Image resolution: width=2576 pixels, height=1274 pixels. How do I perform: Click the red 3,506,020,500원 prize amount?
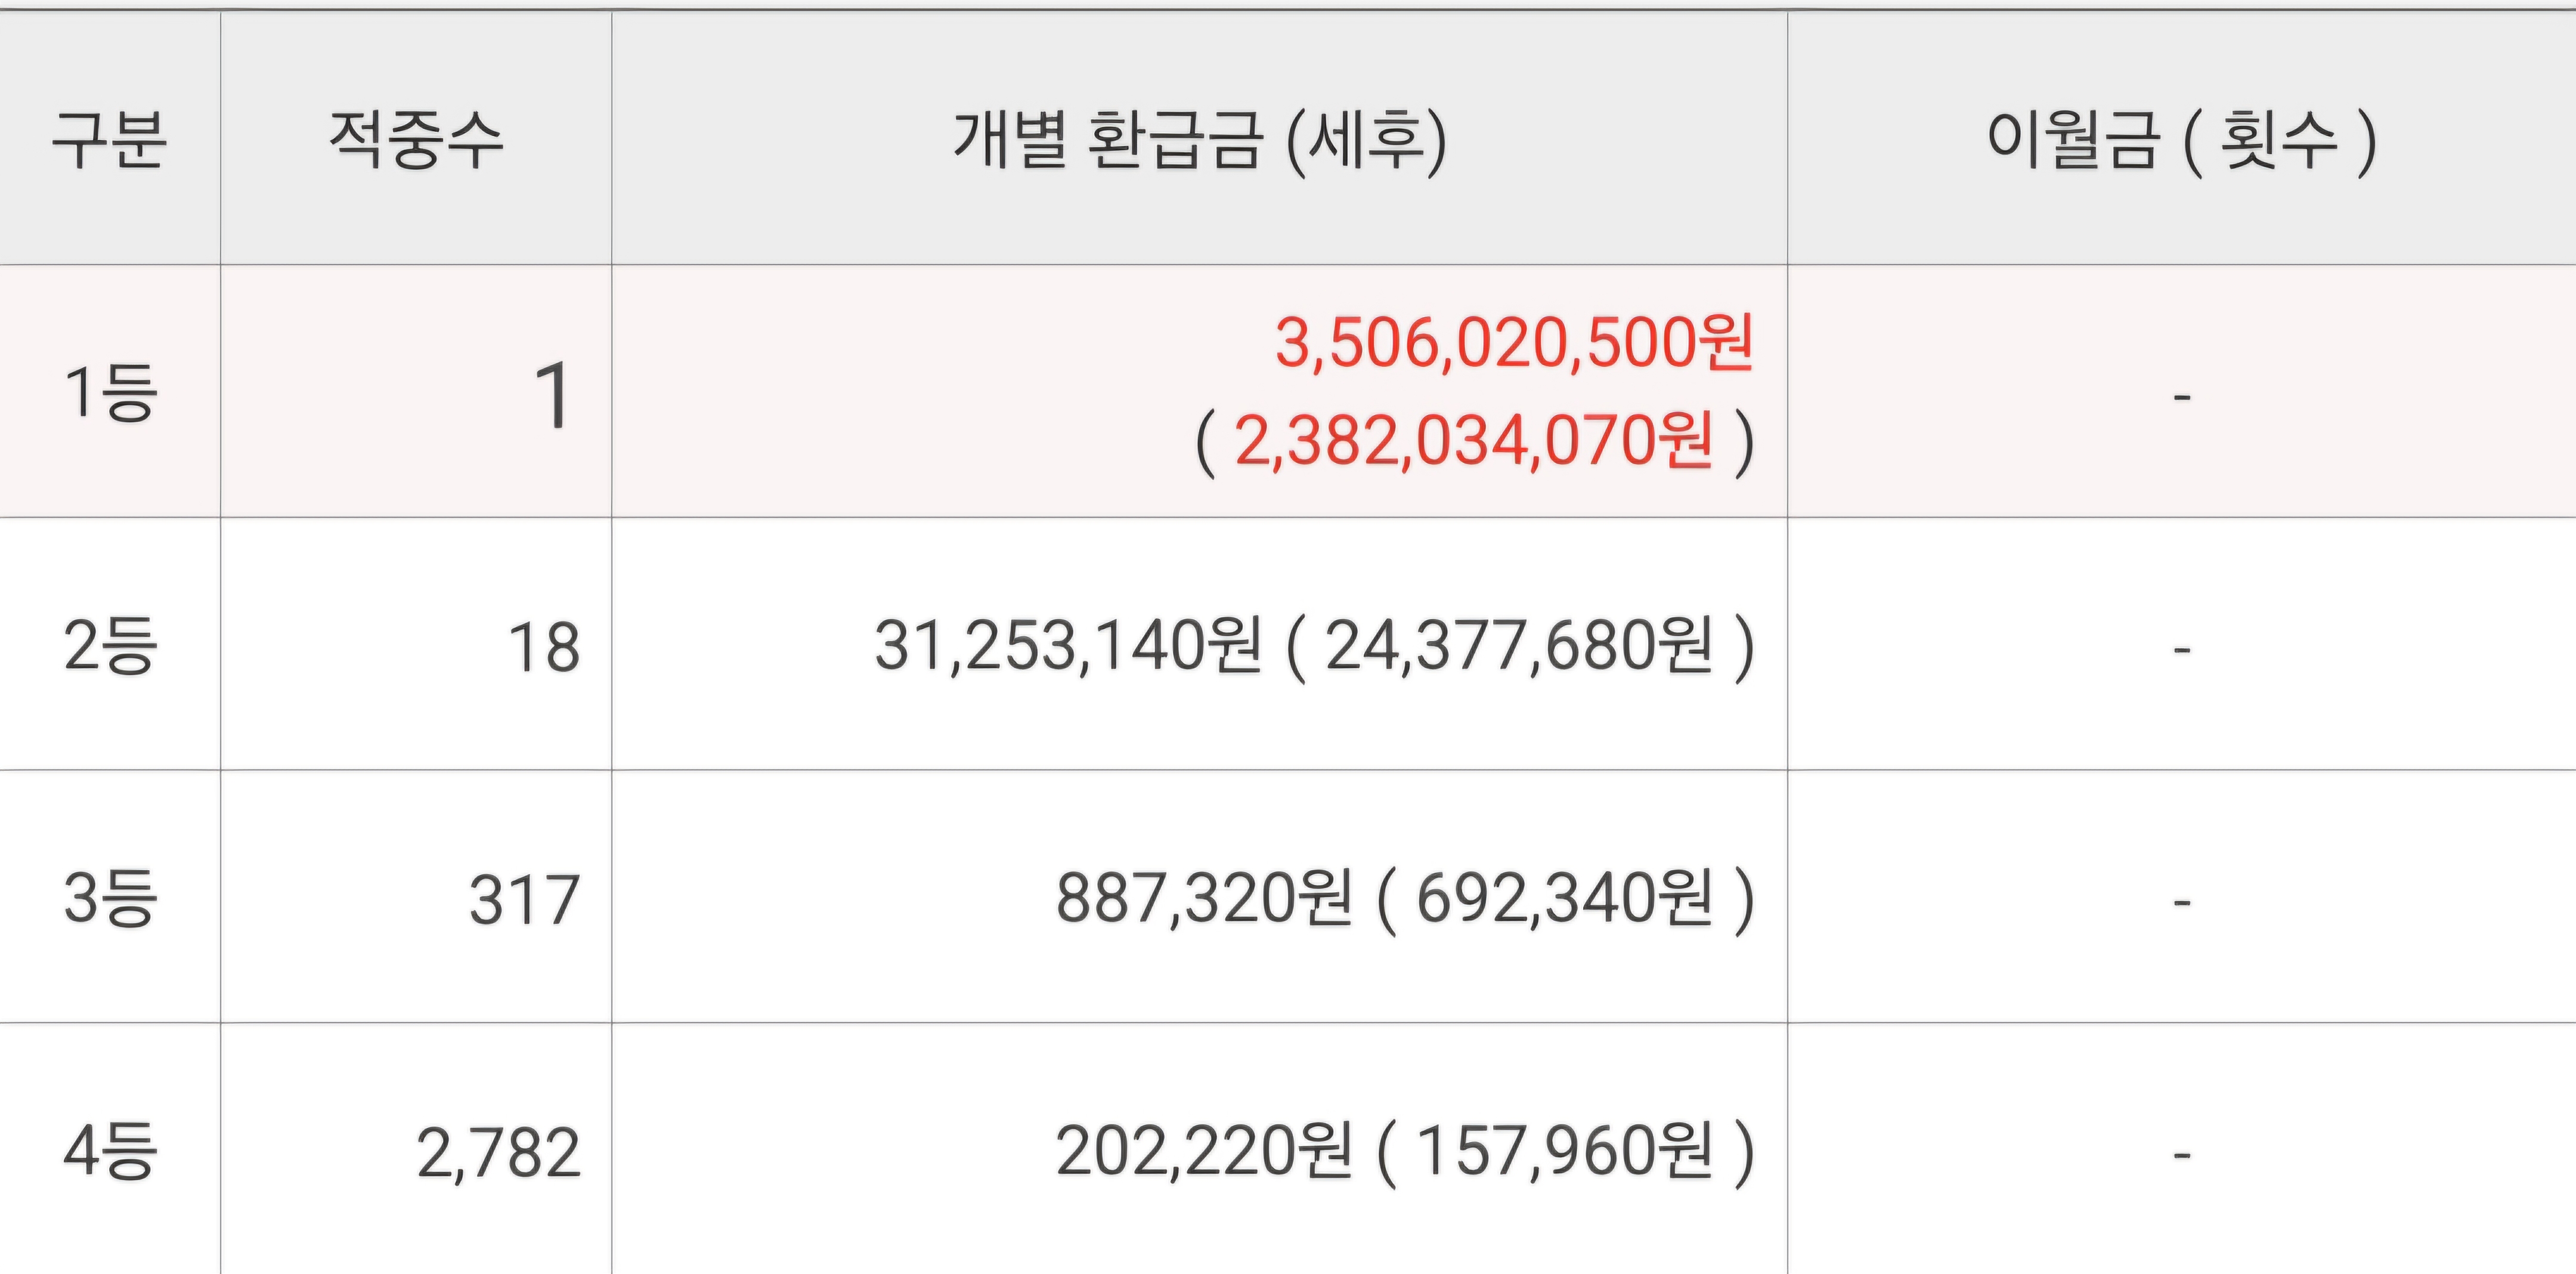[x=1513, y=343]
